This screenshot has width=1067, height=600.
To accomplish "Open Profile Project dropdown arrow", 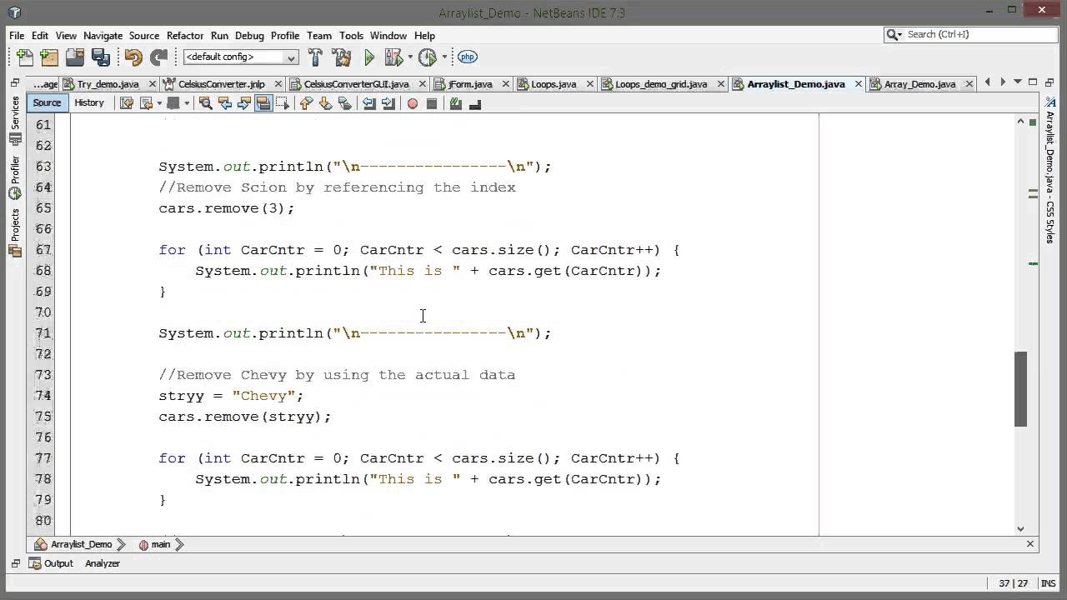I will pyautogui.click(x=443, y=57).
